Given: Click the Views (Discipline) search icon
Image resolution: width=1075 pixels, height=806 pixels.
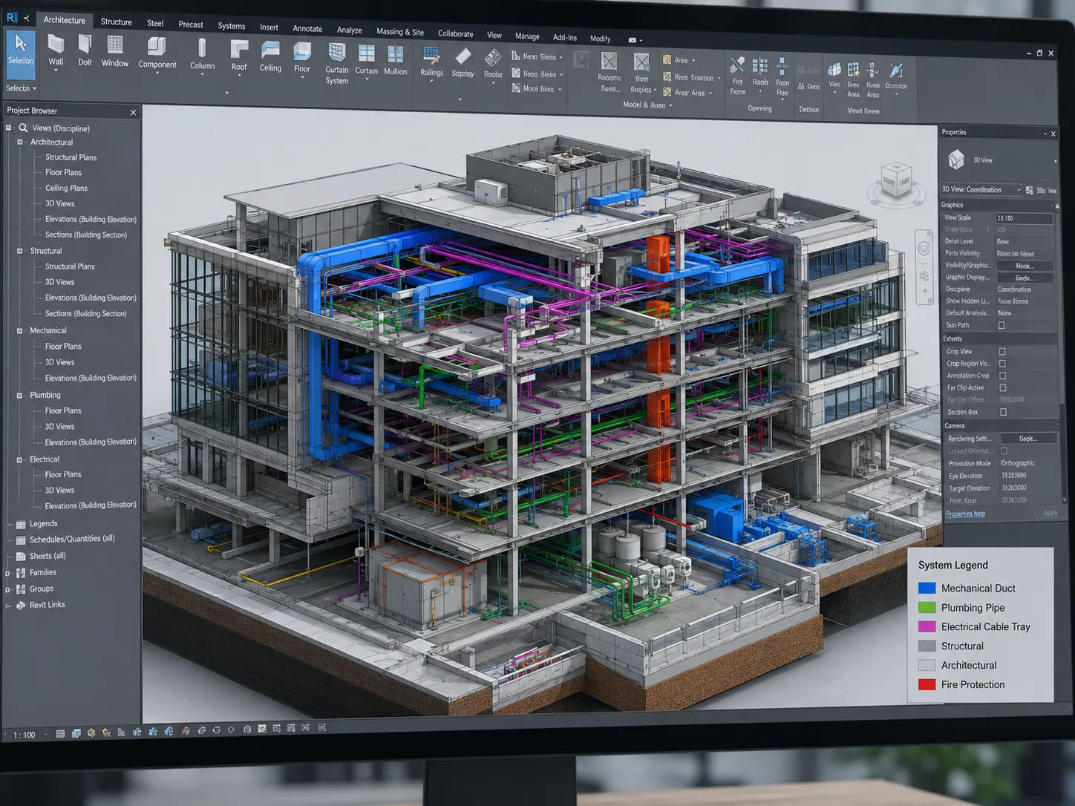Looking at the screenshot, I should (x=23, y=128).
